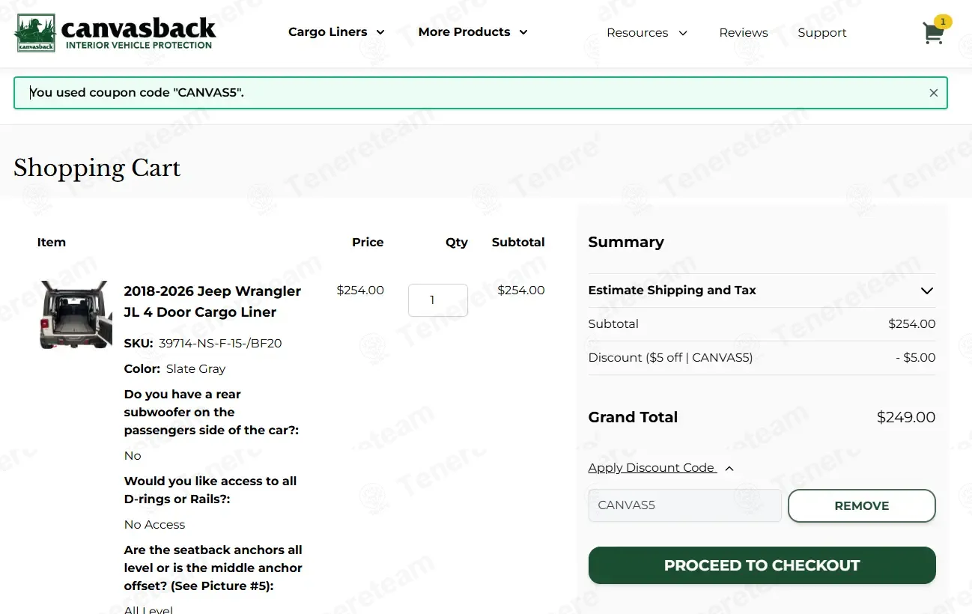Click the No Access option value
Screen dimensions: 972x614
coord(154,525)
